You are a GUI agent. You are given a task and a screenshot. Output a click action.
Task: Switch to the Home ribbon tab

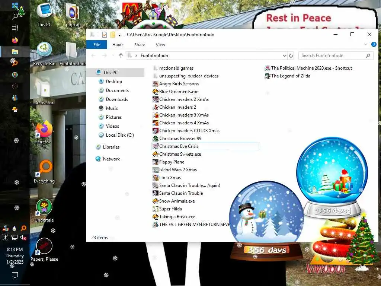pos(118,45)
